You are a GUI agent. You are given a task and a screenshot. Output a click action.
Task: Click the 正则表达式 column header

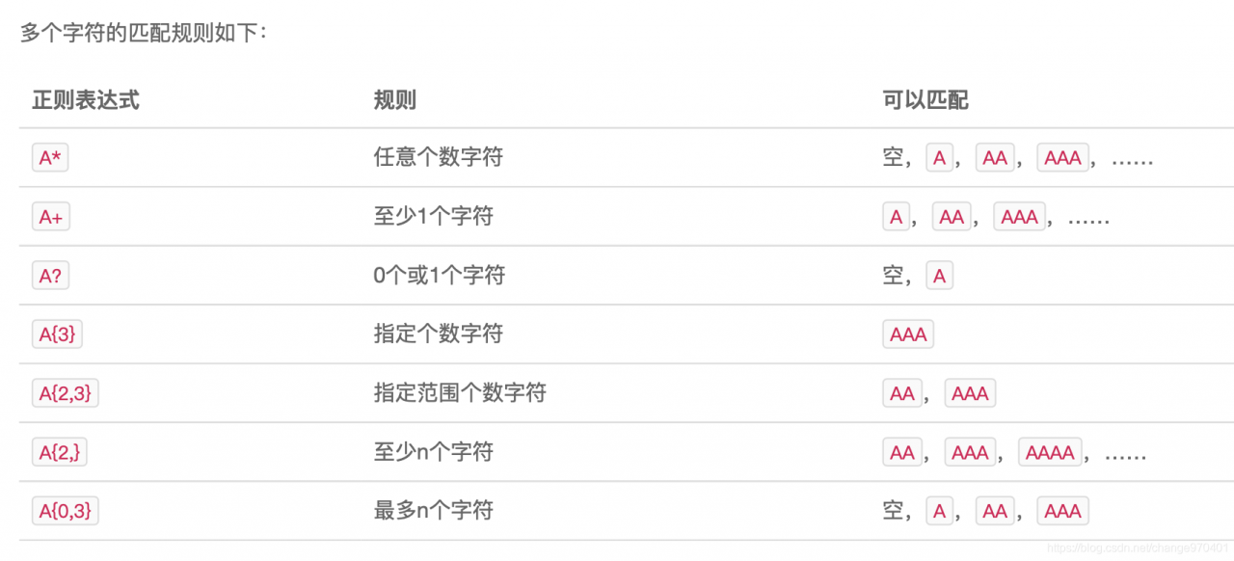pyautogui.click(x=86, y=99)
